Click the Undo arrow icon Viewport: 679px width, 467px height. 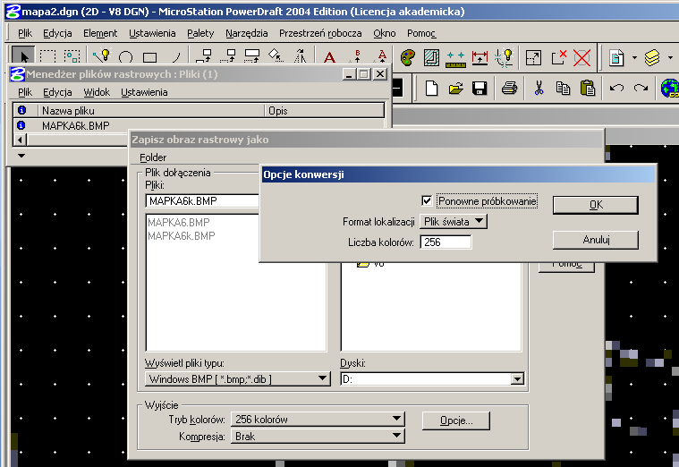[616, 89]
